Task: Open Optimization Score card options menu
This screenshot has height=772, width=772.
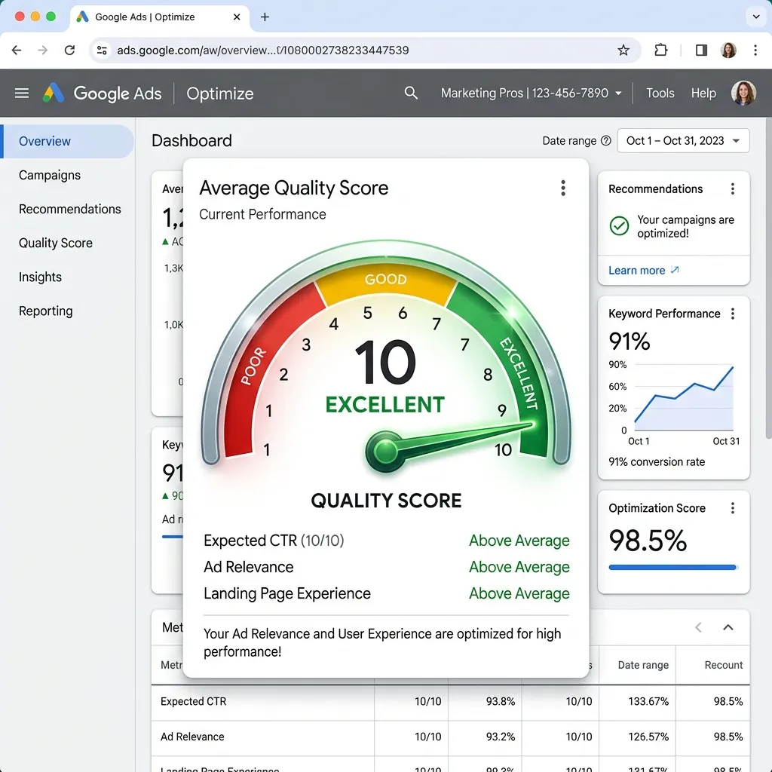Action: 733,508
